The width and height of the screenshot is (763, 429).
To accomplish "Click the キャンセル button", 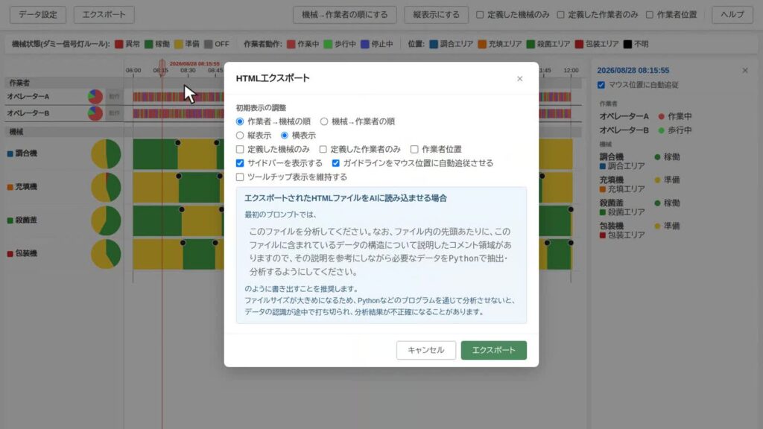I will point(425,350).
